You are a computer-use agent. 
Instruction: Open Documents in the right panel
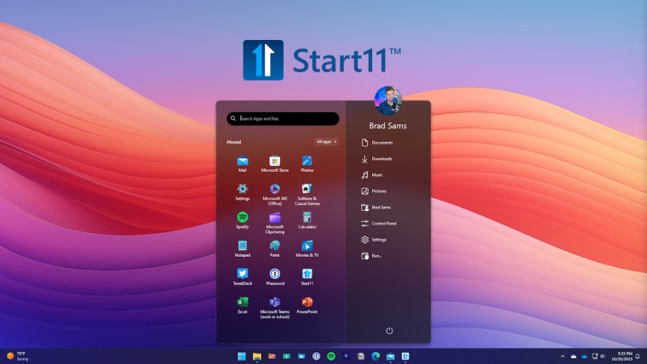point(381,143)
